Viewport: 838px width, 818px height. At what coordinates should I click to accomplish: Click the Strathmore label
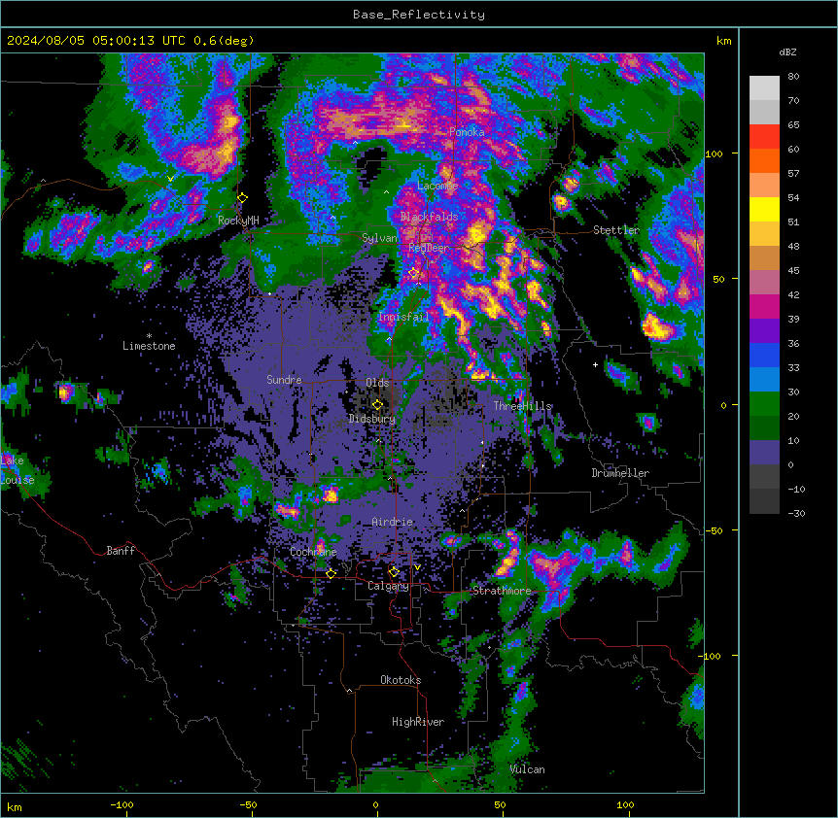coord(502,591)
